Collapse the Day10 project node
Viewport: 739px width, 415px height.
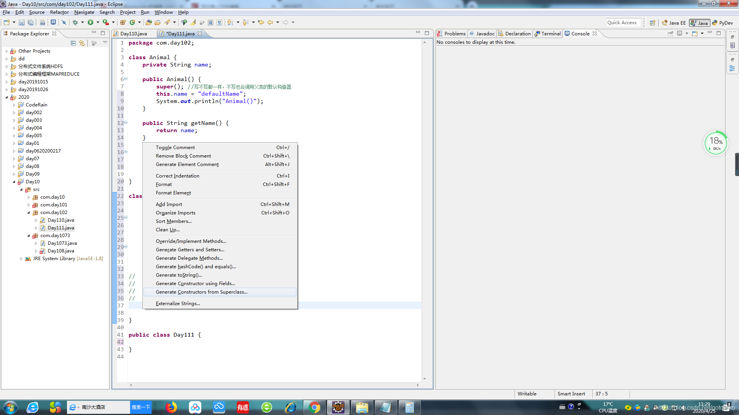(14, 182)
